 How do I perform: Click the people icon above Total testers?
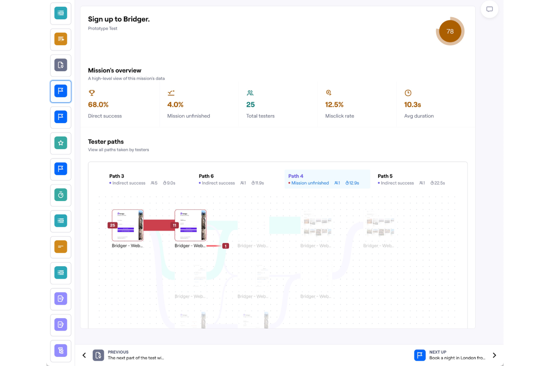click(x=250, y=93)
